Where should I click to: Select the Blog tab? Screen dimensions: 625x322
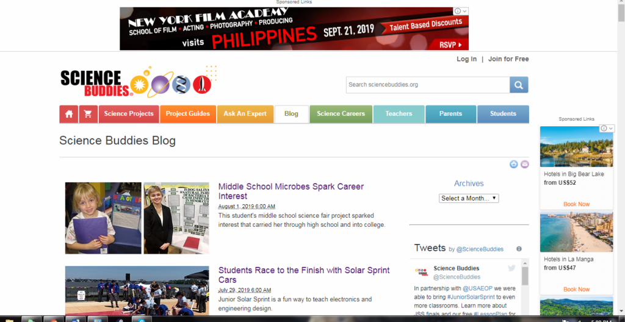tap(291, 114)
